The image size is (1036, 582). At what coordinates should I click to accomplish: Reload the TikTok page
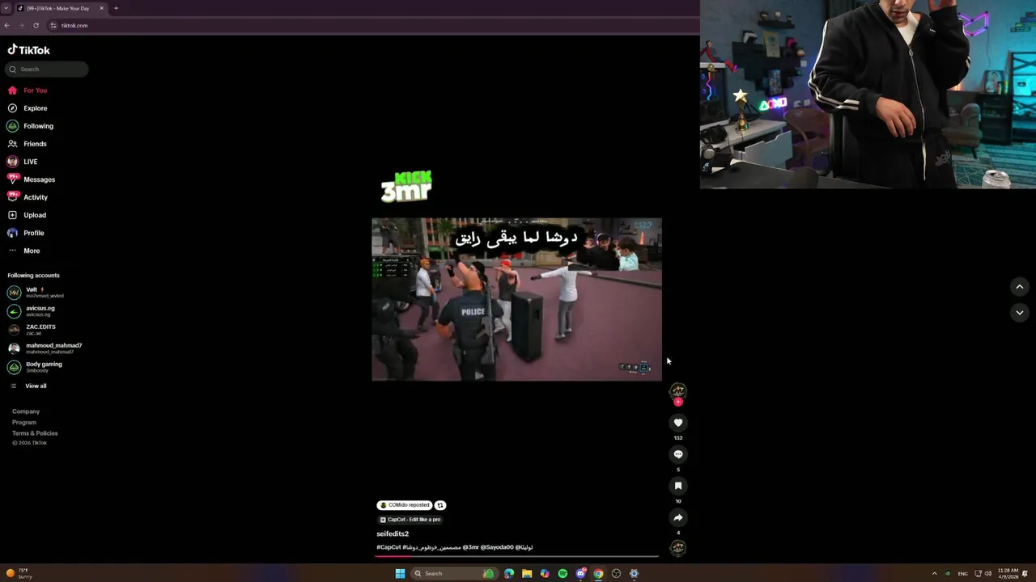(x=36, y=25)
